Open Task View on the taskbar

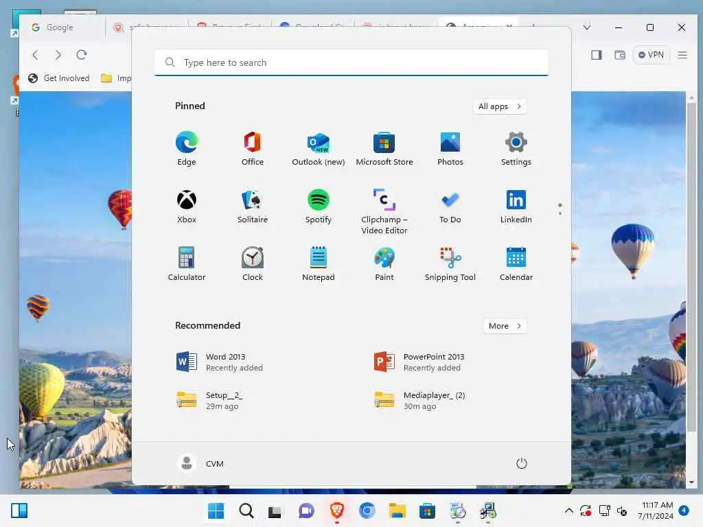coord(275,511)
